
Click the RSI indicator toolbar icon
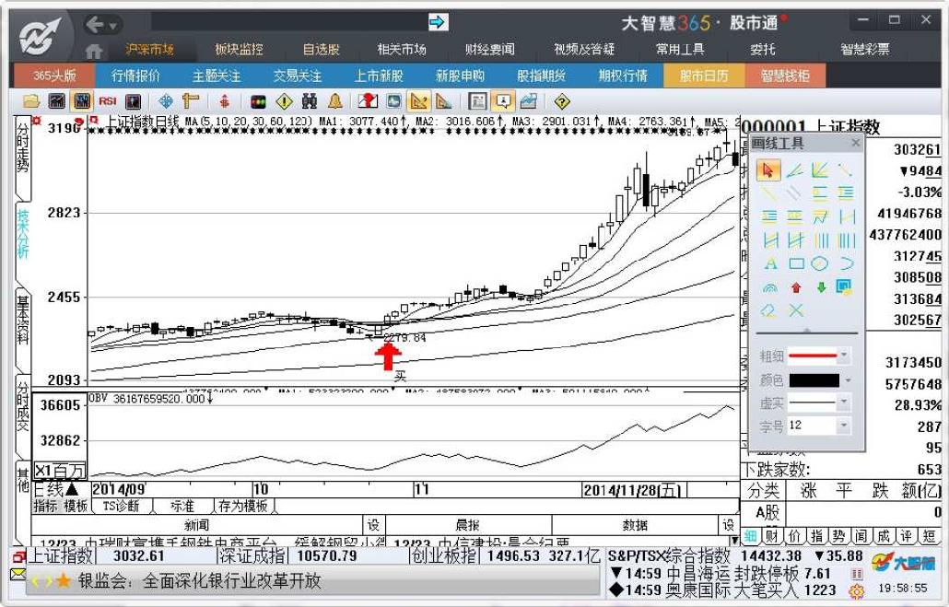tap(107, 101)
